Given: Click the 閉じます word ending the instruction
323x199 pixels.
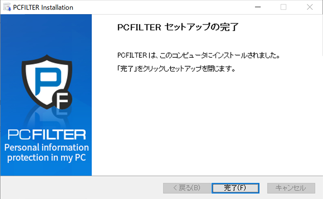Looking at the screenshot, I should pyautogui.click(x=223, y=69).
